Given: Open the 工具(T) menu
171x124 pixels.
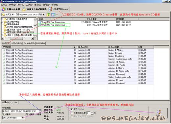Looking at the screenshot, I should coord(29,5).
